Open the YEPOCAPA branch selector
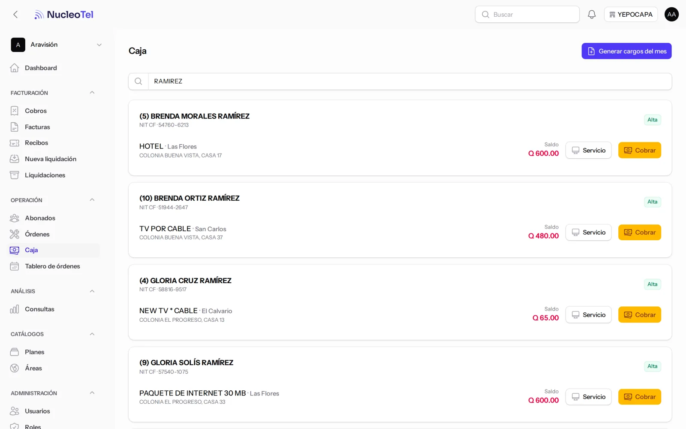This screenshot has width=686, height=429. (x=631, y=14)
